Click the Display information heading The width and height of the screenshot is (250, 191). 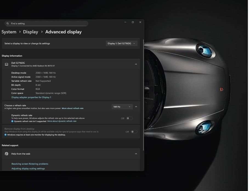click(12, 56)
